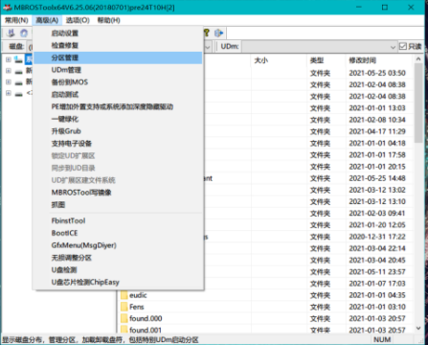Toggle the 只读 read-only checkbox

403,46
